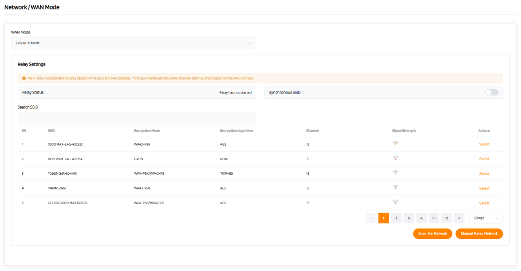This screenshot has width=521, height=271.
Task: Click signal icon for ZLT X300 PRO MAX
Action: coord(395,202)
